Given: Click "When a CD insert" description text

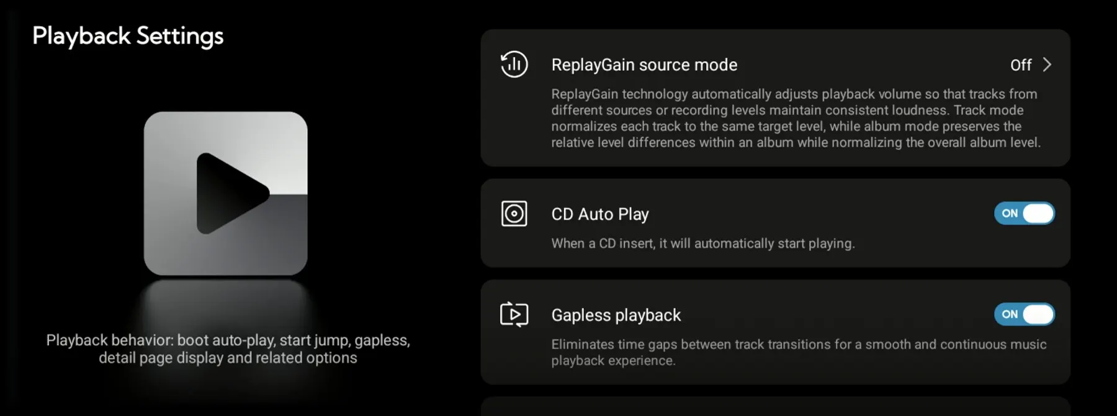Looking at the screenshot, I should (x=703, y=243).
